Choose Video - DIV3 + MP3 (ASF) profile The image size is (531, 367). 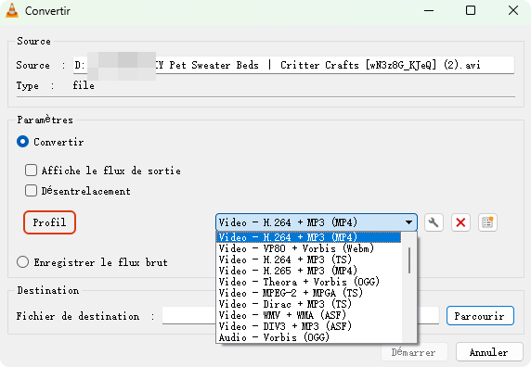click(x=308, y=326)
